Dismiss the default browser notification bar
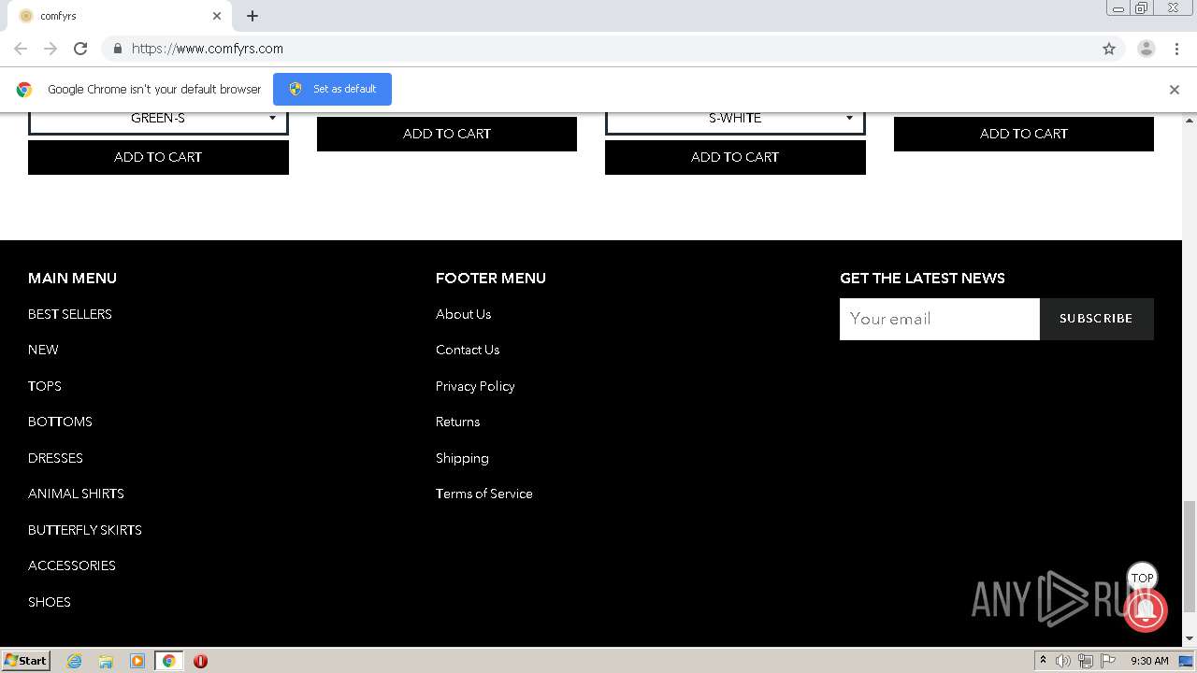Image resolution: width=1197 pixels, height=673 pixels. pos(1174,90)
